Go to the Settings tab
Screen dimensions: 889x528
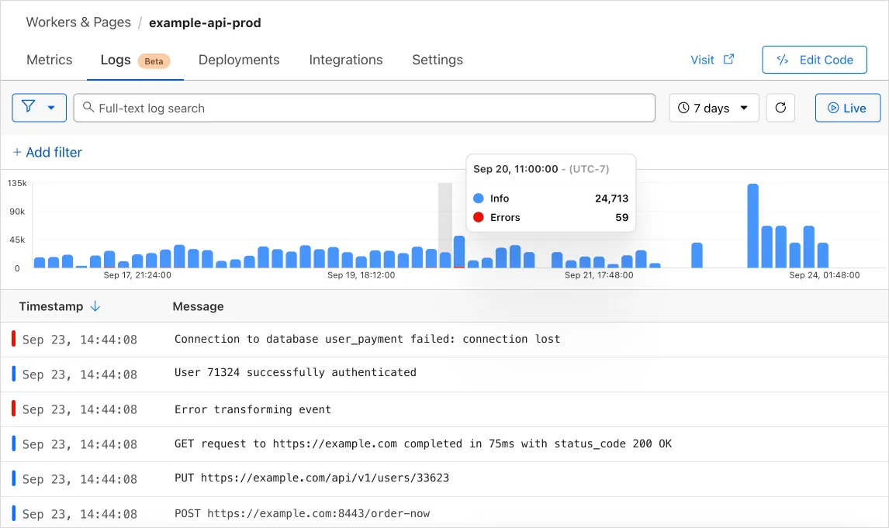tap(437, 60)
